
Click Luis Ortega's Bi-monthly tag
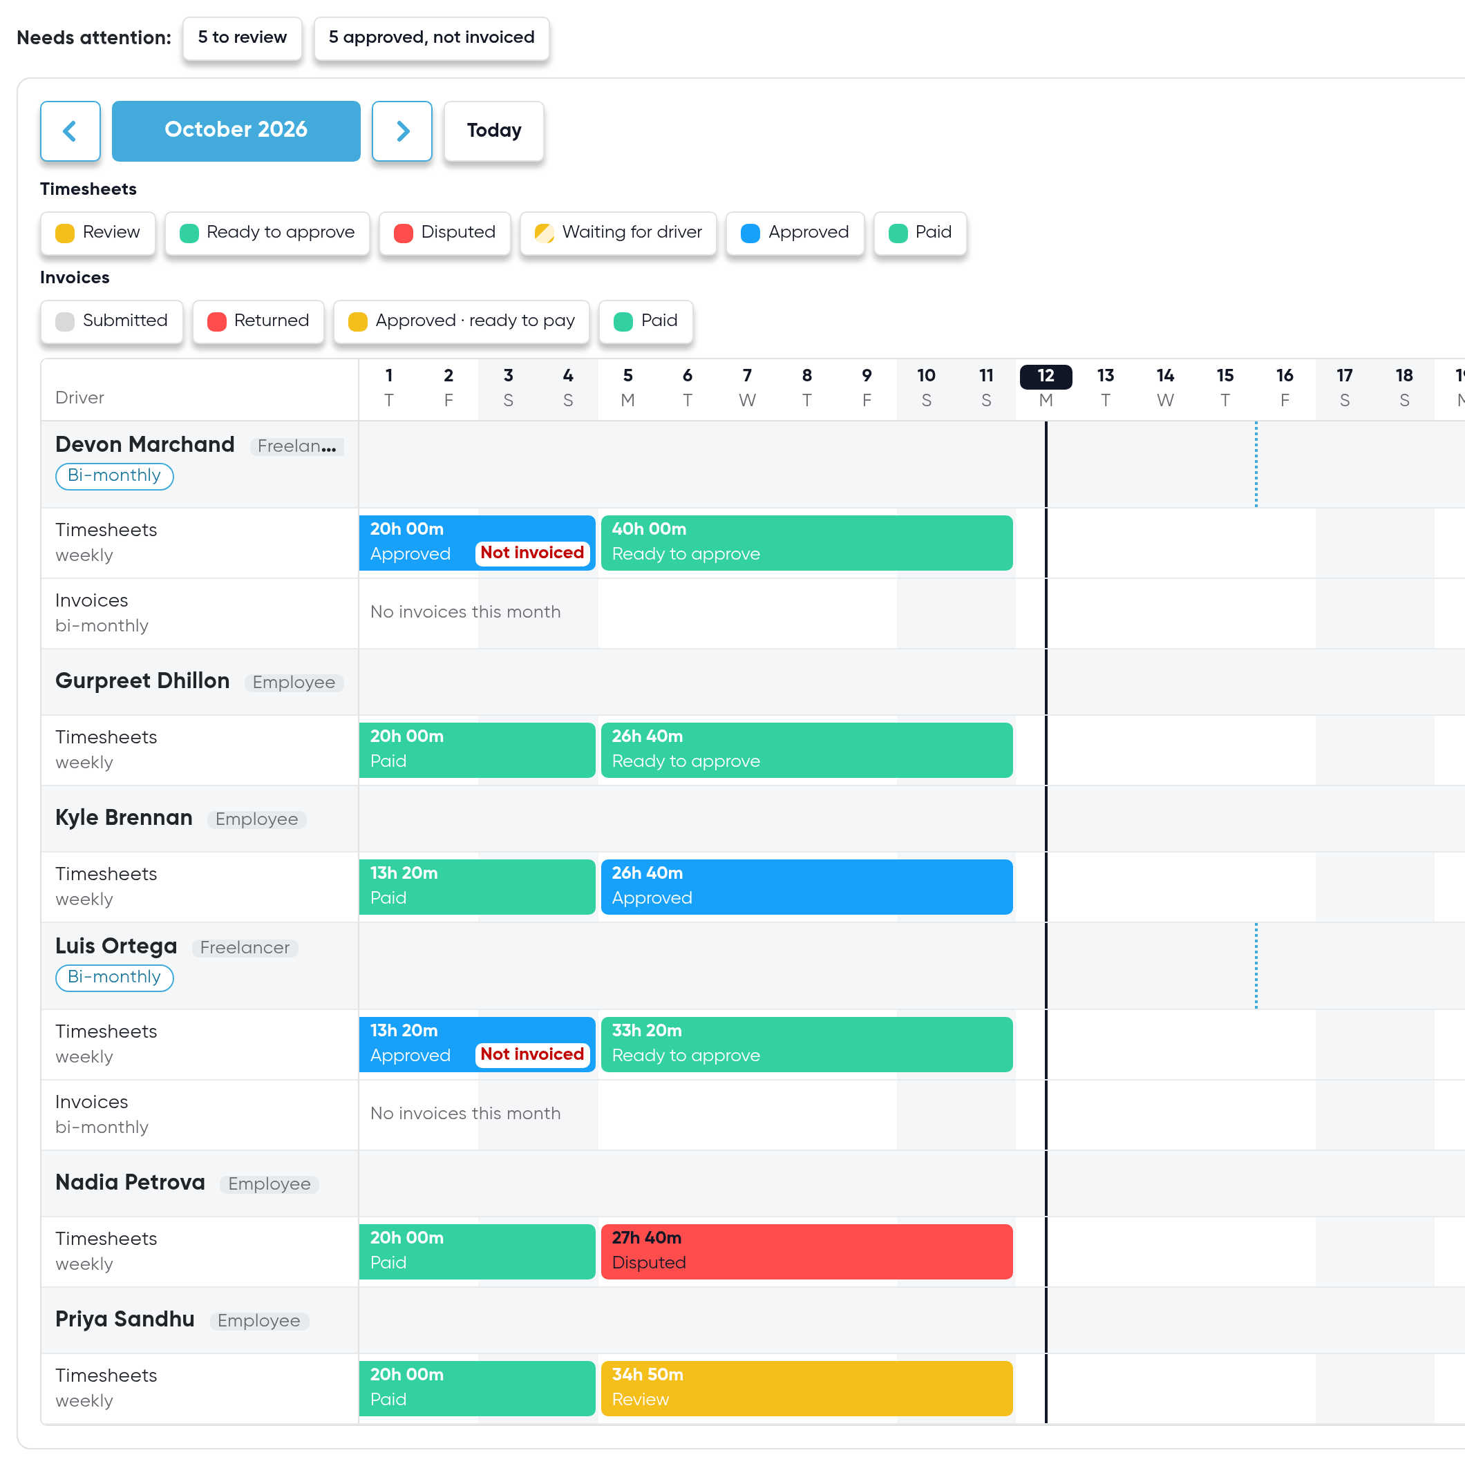click(115, 978)
